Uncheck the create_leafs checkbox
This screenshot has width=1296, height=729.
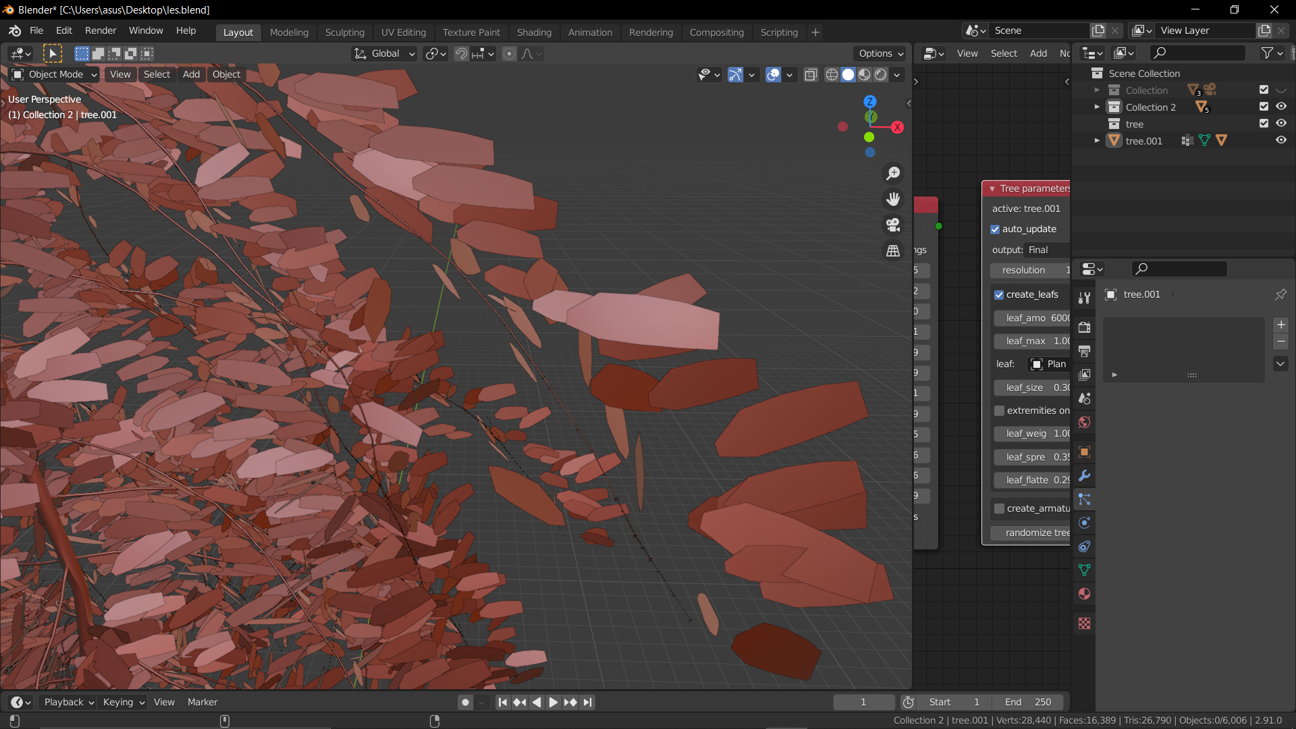(x=999, y=295)
